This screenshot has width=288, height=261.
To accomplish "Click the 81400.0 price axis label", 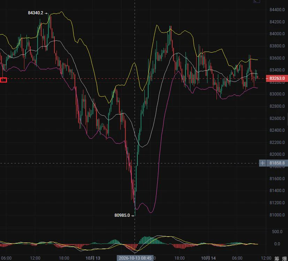I will pos(277,191).
